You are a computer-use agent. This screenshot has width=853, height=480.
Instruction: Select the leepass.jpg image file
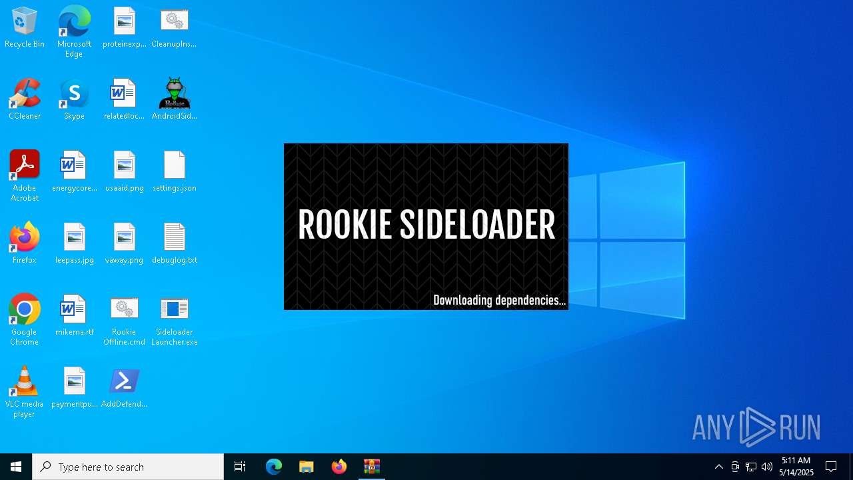point(74,244)
